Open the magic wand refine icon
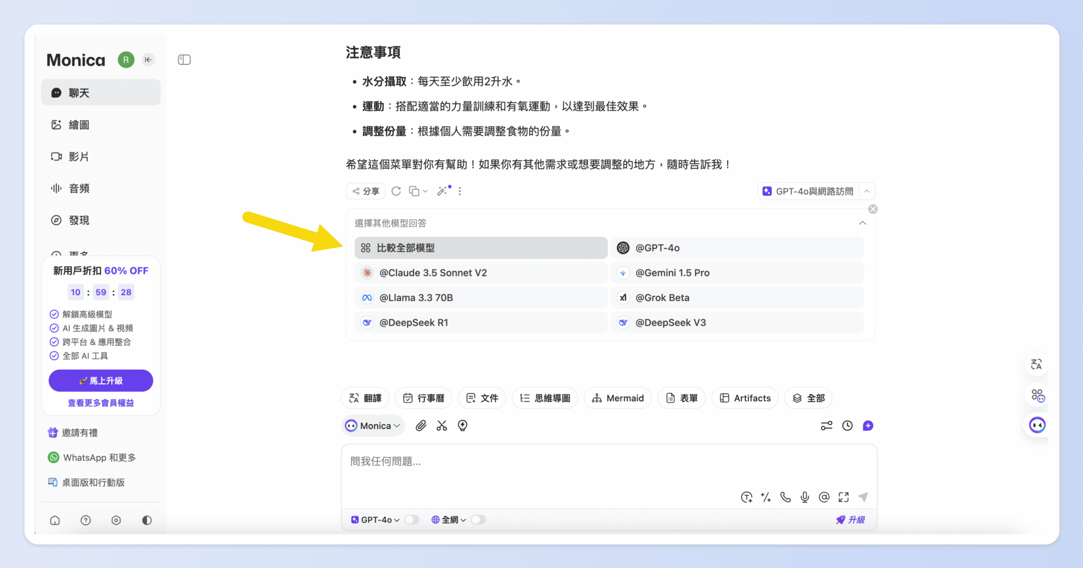The width and height of the screenshot is (1083, 568). (x=443, y=191)
